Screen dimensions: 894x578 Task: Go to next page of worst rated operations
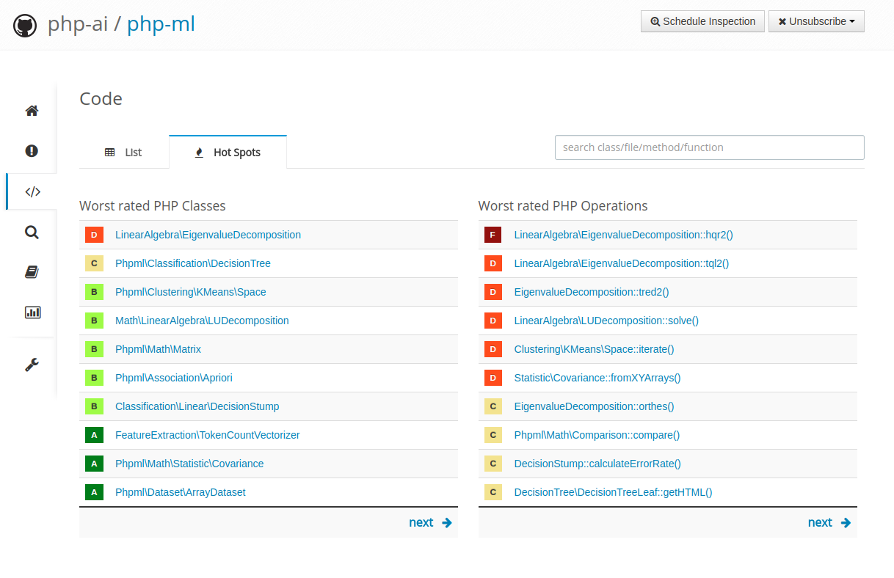(x=829, y=522)
